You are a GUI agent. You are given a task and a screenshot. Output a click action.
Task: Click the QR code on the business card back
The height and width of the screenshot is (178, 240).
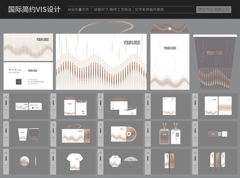point(18,82)
